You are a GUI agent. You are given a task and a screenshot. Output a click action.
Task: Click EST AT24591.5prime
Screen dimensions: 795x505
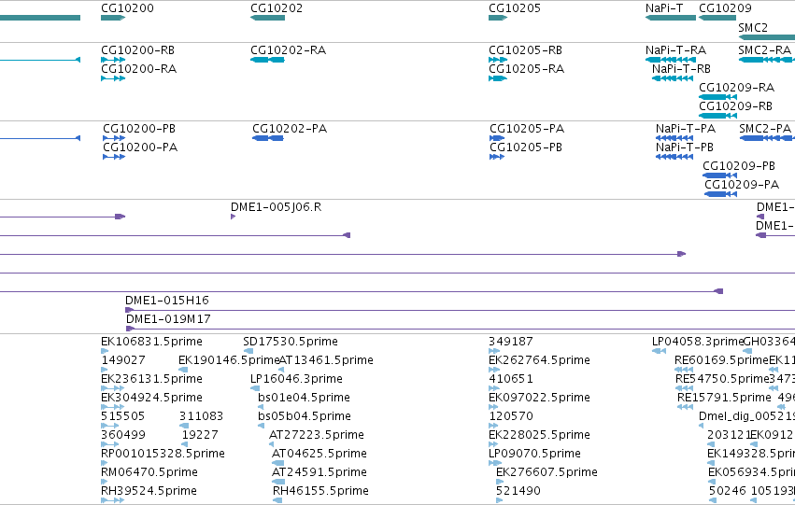(277, 482)
